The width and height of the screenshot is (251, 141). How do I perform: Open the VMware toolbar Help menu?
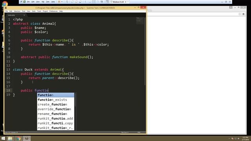click(x=53, y=2)
